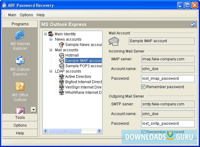
Task: Open the Options menu in menu bar
Action: [26, 15]
